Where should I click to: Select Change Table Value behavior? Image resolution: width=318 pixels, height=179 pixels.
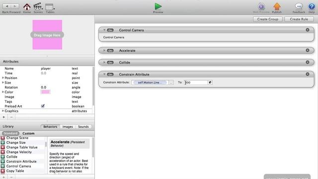(x=22, y=147)
